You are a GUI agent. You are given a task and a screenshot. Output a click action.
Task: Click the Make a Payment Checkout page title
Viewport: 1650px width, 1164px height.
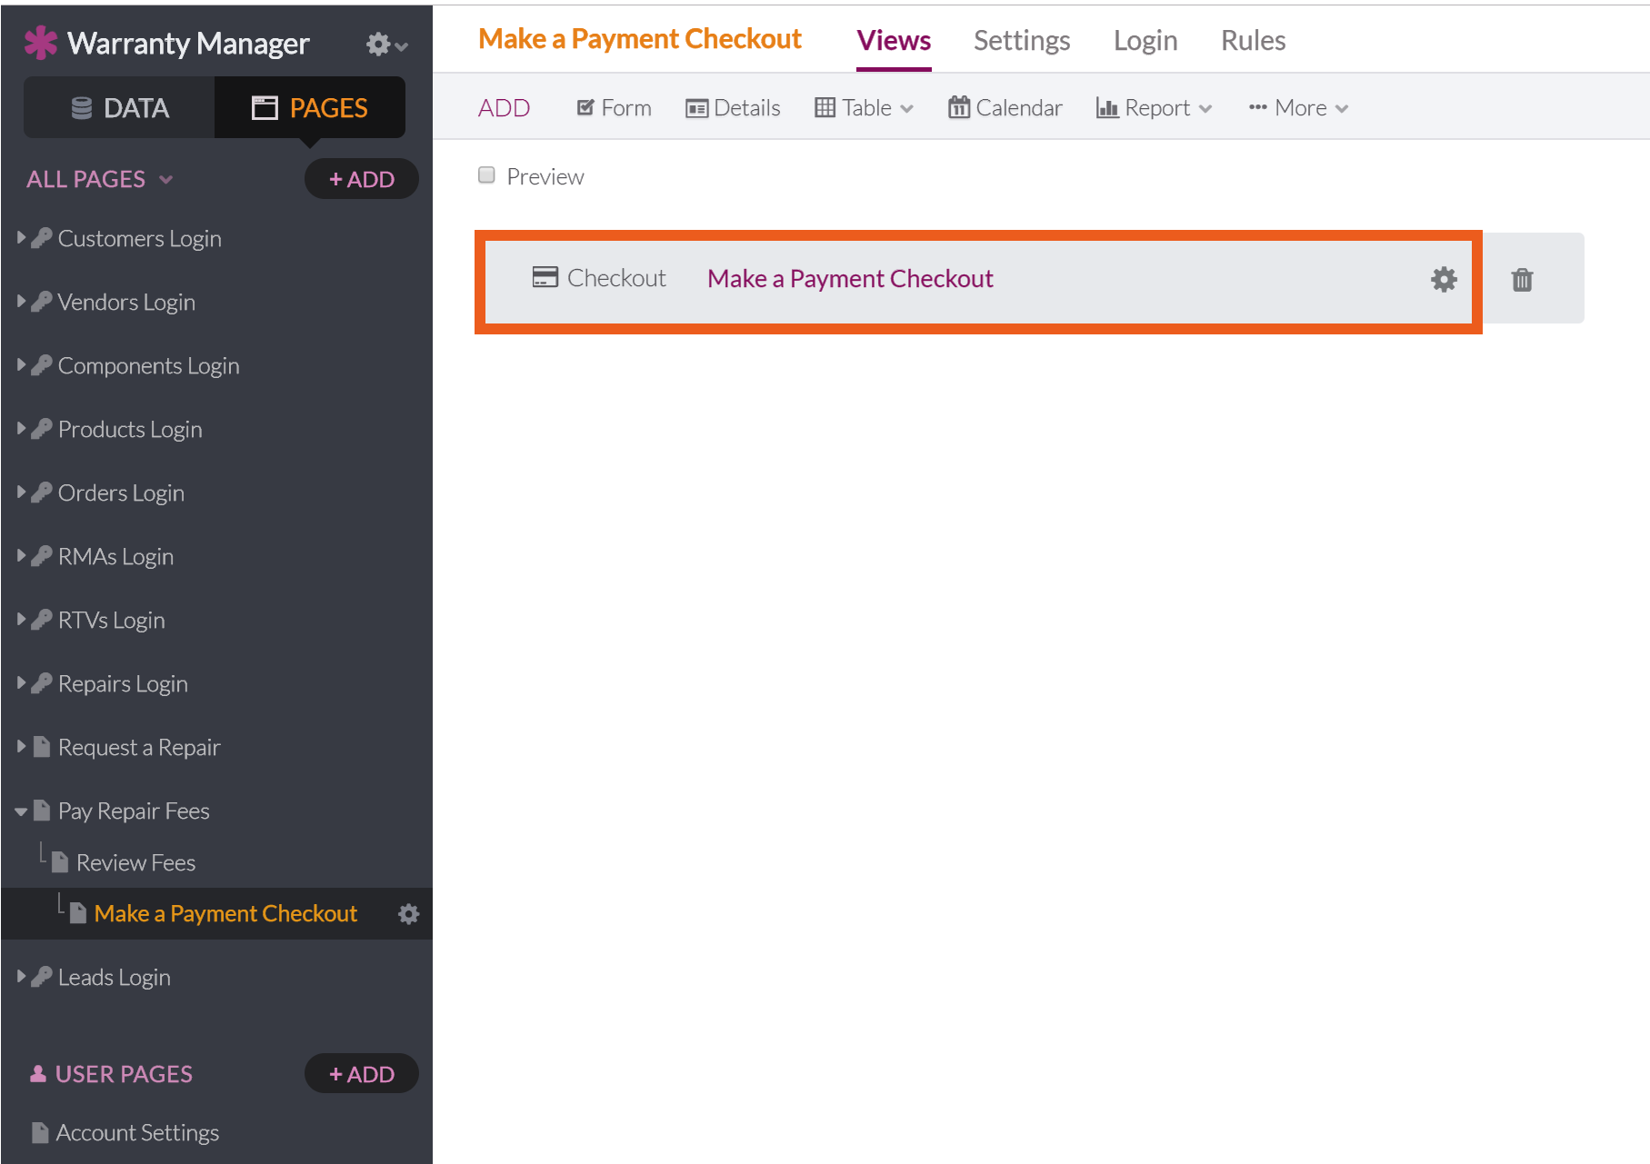pos(639,39)
